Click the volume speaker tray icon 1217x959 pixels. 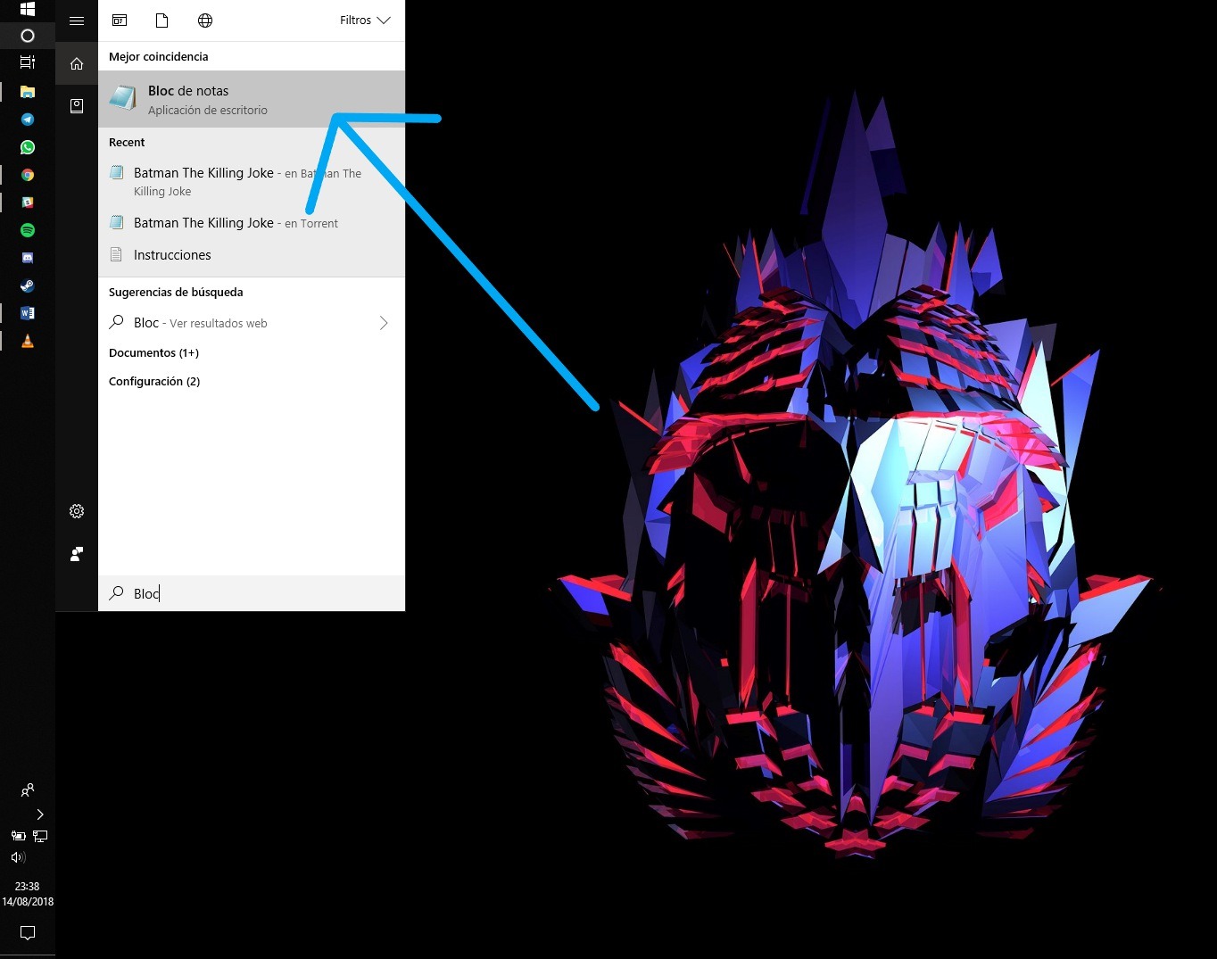(18, 857)
